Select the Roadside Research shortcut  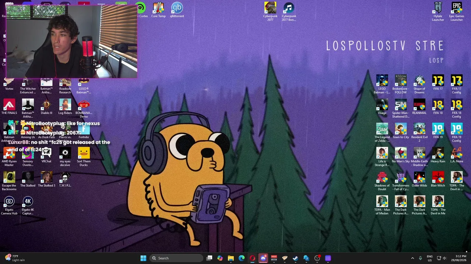tap(65, 86)
